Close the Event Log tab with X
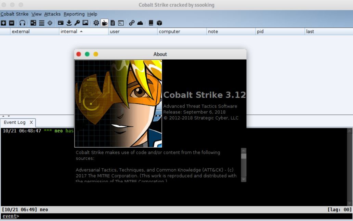This screenshot has width=353, height=221. tap(31, 122)
